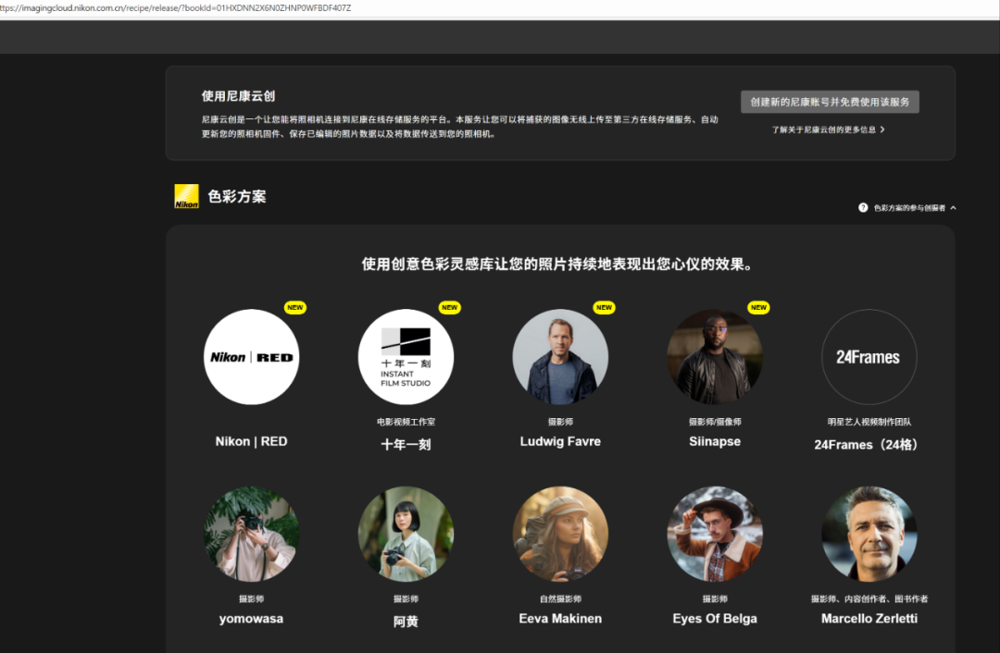Image resolution: width=1000 pixels, height=653 pixels.
Task: Click the chevron beside 了解关于尼康云创的更多信息
Action: tap(882, 129)
